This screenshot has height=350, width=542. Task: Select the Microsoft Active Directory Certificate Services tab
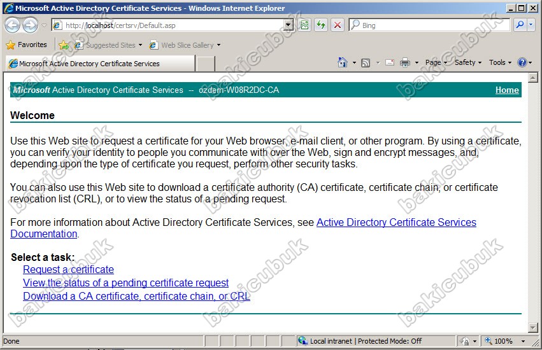click(100, 64)
